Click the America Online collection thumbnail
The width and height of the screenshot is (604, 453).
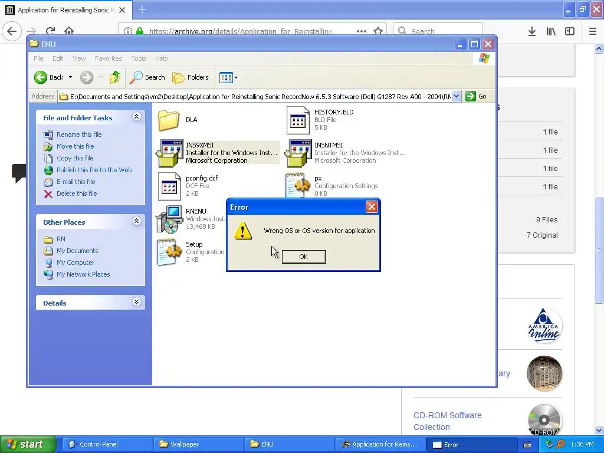[x=544, y=326]
